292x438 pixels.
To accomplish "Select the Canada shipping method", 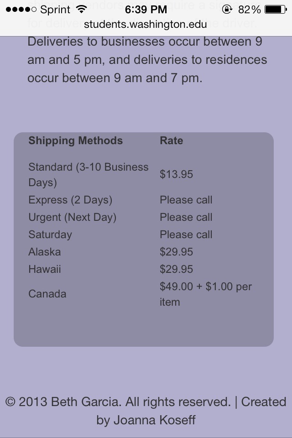I will pyautogui.click(x=47, y=294).
